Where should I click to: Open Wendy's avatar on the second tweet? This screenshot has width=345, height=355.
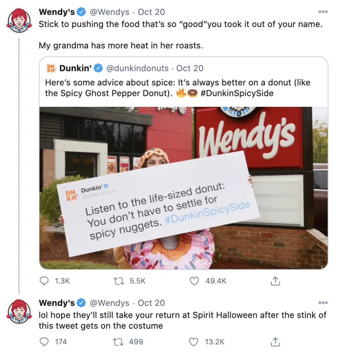[19, 312]
